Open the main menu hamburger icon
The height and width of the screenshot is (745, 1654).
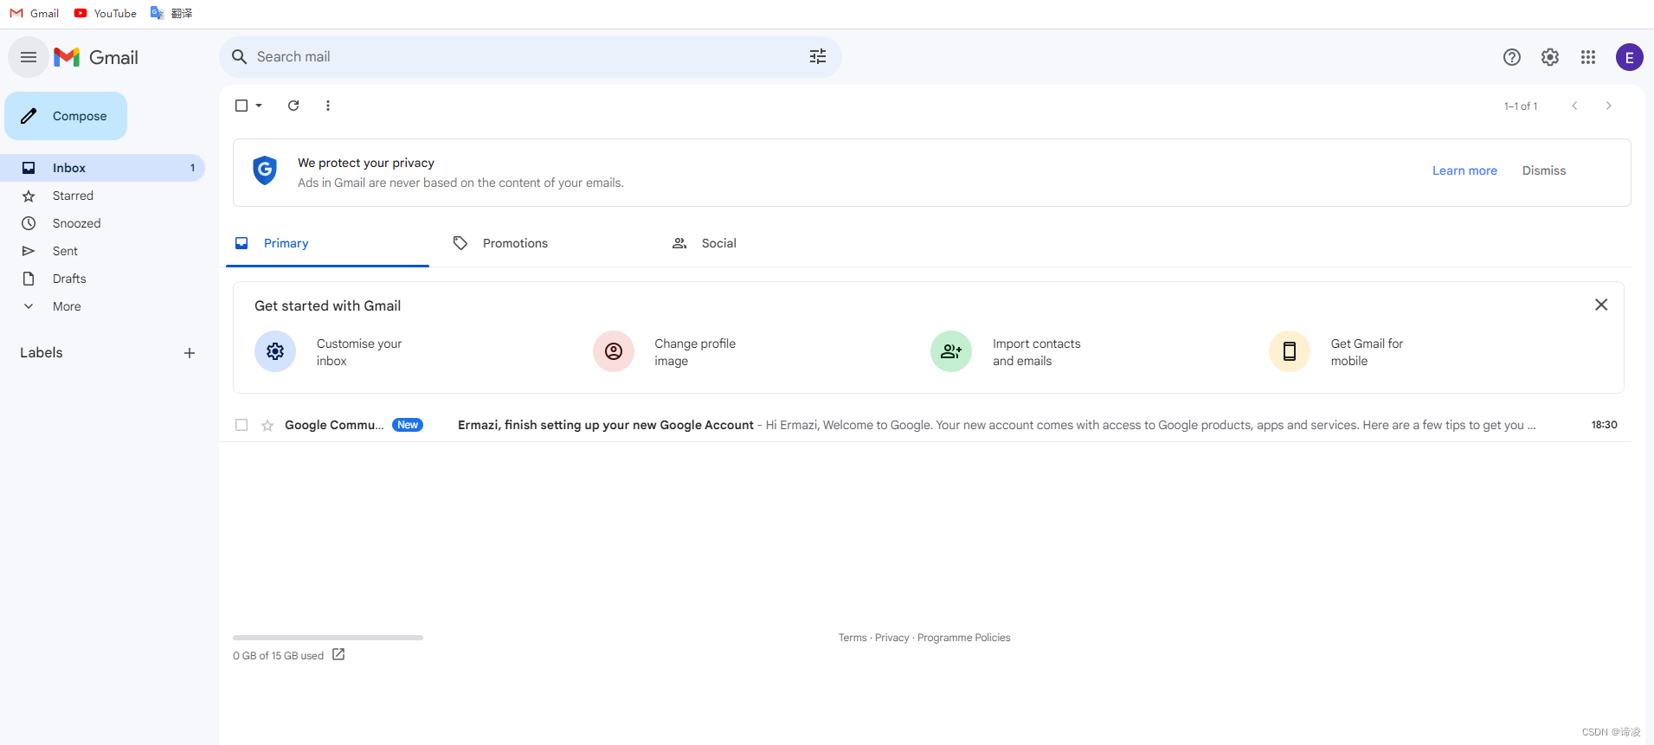[29, 57]
